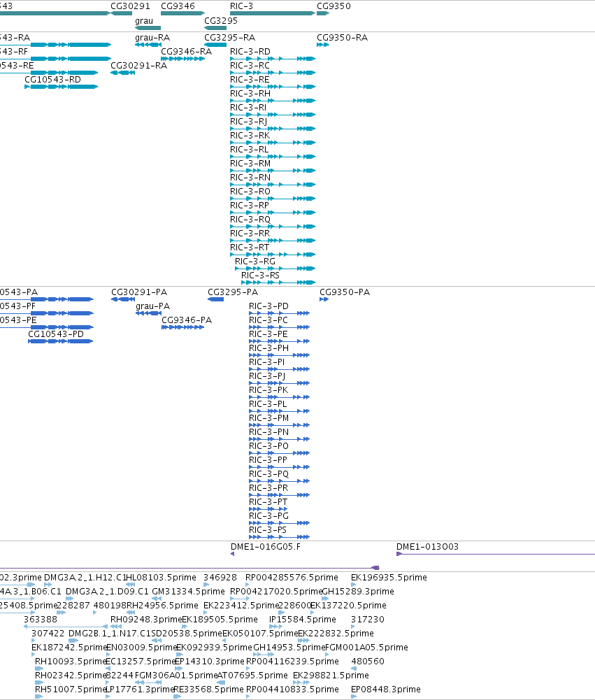Select the CG9346-PA protein label
Screen dimensions: 595x700
tap(187, 320)
